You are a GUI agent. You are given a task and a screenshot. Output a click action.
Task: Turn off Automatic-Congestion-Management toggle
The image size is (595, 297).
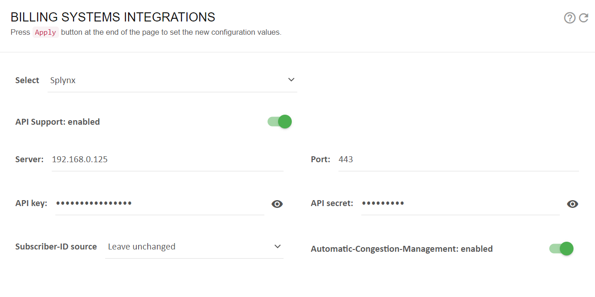(561, 249)
